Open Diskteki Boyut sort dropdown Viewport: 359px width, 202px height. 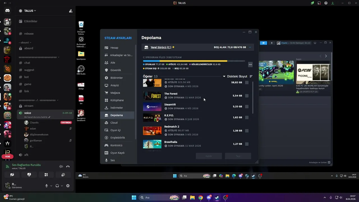(235, 76)
